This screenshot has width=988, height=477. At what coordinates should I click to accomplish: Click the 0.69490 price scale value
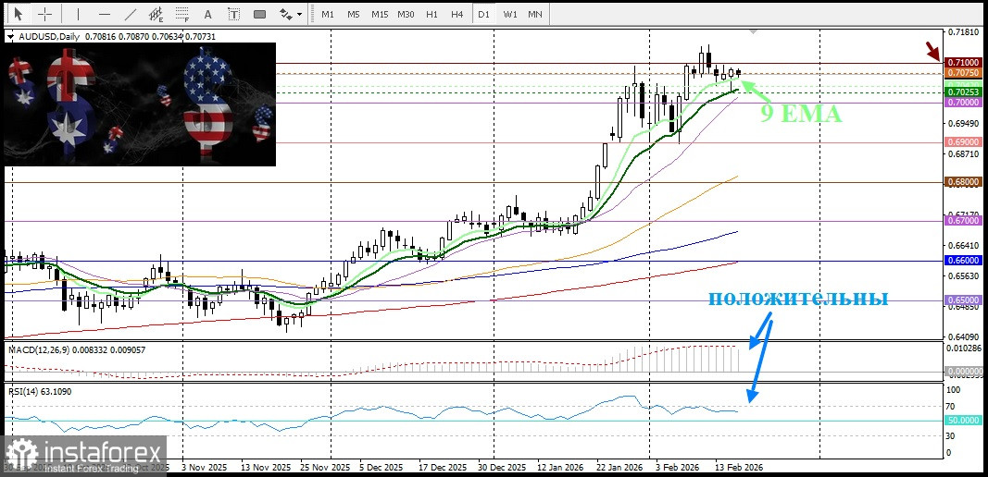pyautogui.click(x=963, y=123)
